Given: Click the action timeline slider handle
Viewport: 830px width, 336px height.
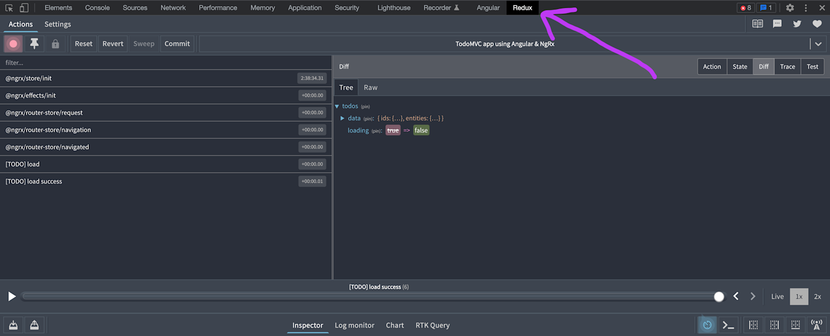Looking at the screenshot, I should 719,297.
